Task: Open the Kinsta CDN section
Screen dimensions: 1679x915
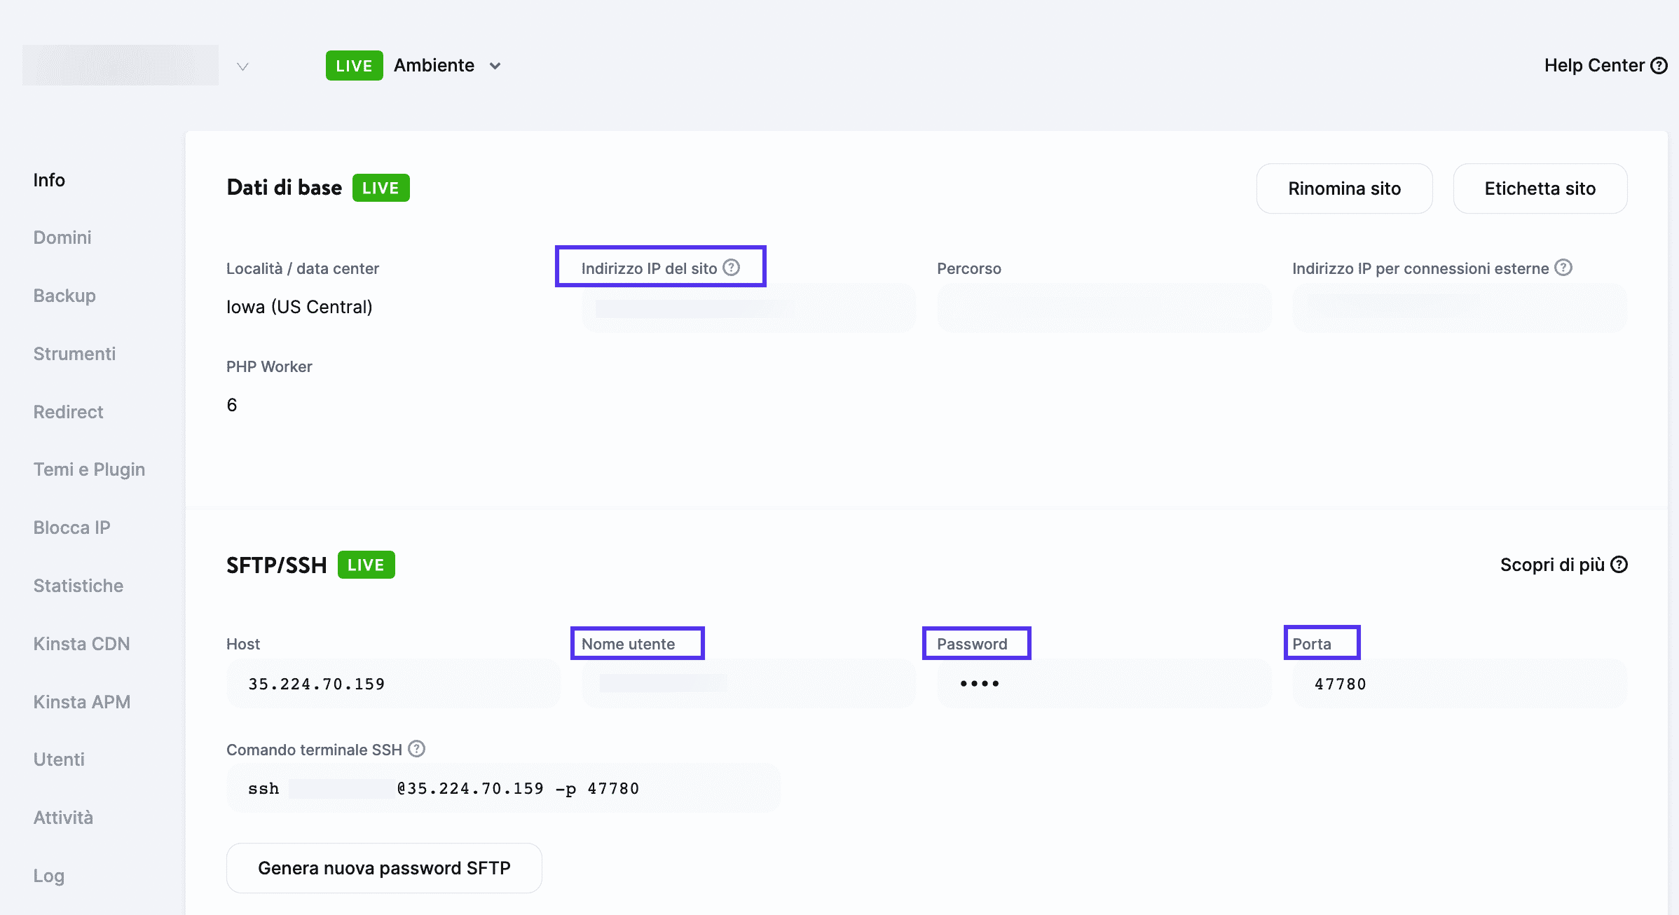Action: click(81, 643)
